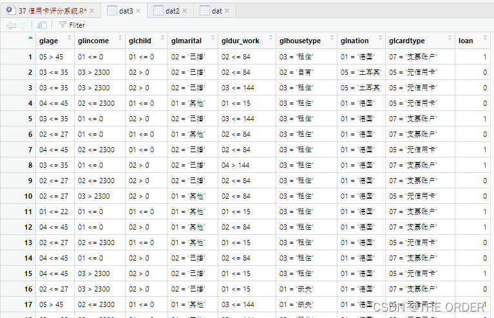Select glmarital cell in row 14
Viewport: 494px width, 318px height.
[193, 258]
